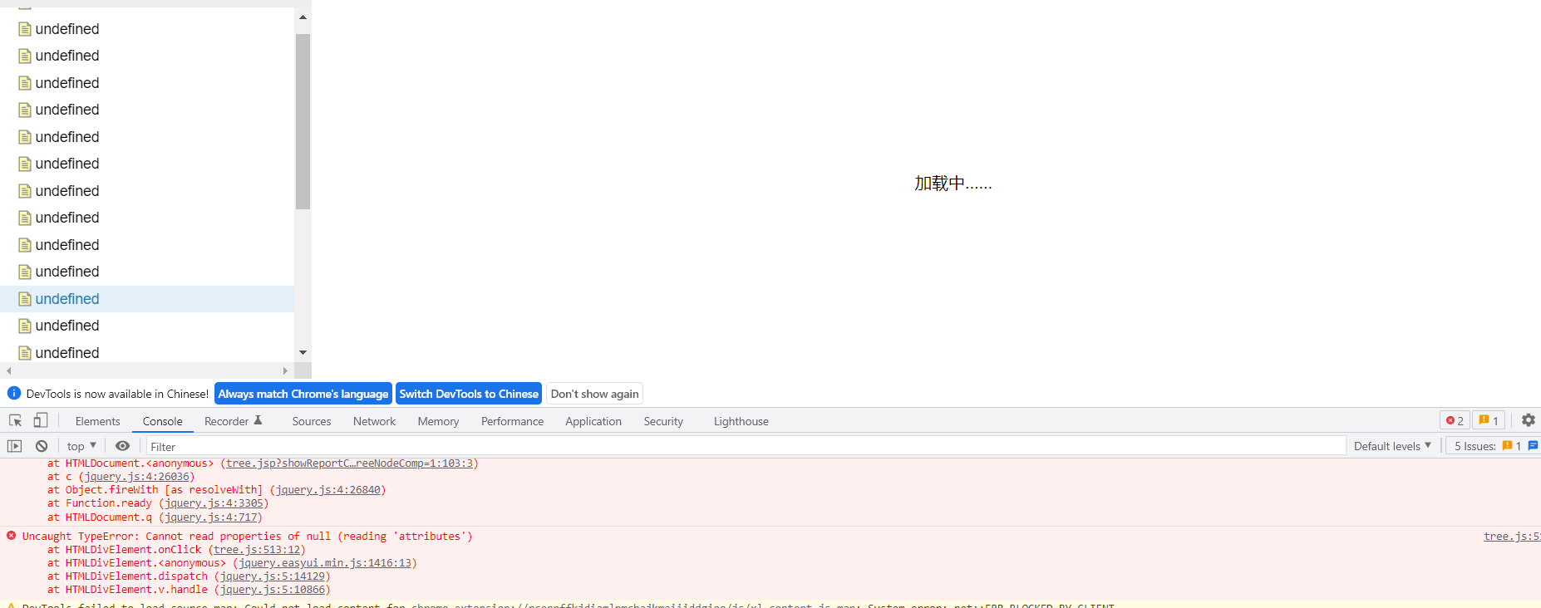The width and height of the screenshot is (1541, 608).
Task: Click the horizontal scrollbar left arrow
Action: click(x=8, y=371)
